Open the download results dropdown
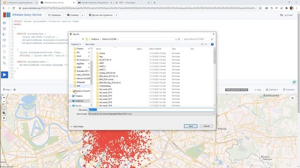300x168 pixels. click(x=272, y=90)
